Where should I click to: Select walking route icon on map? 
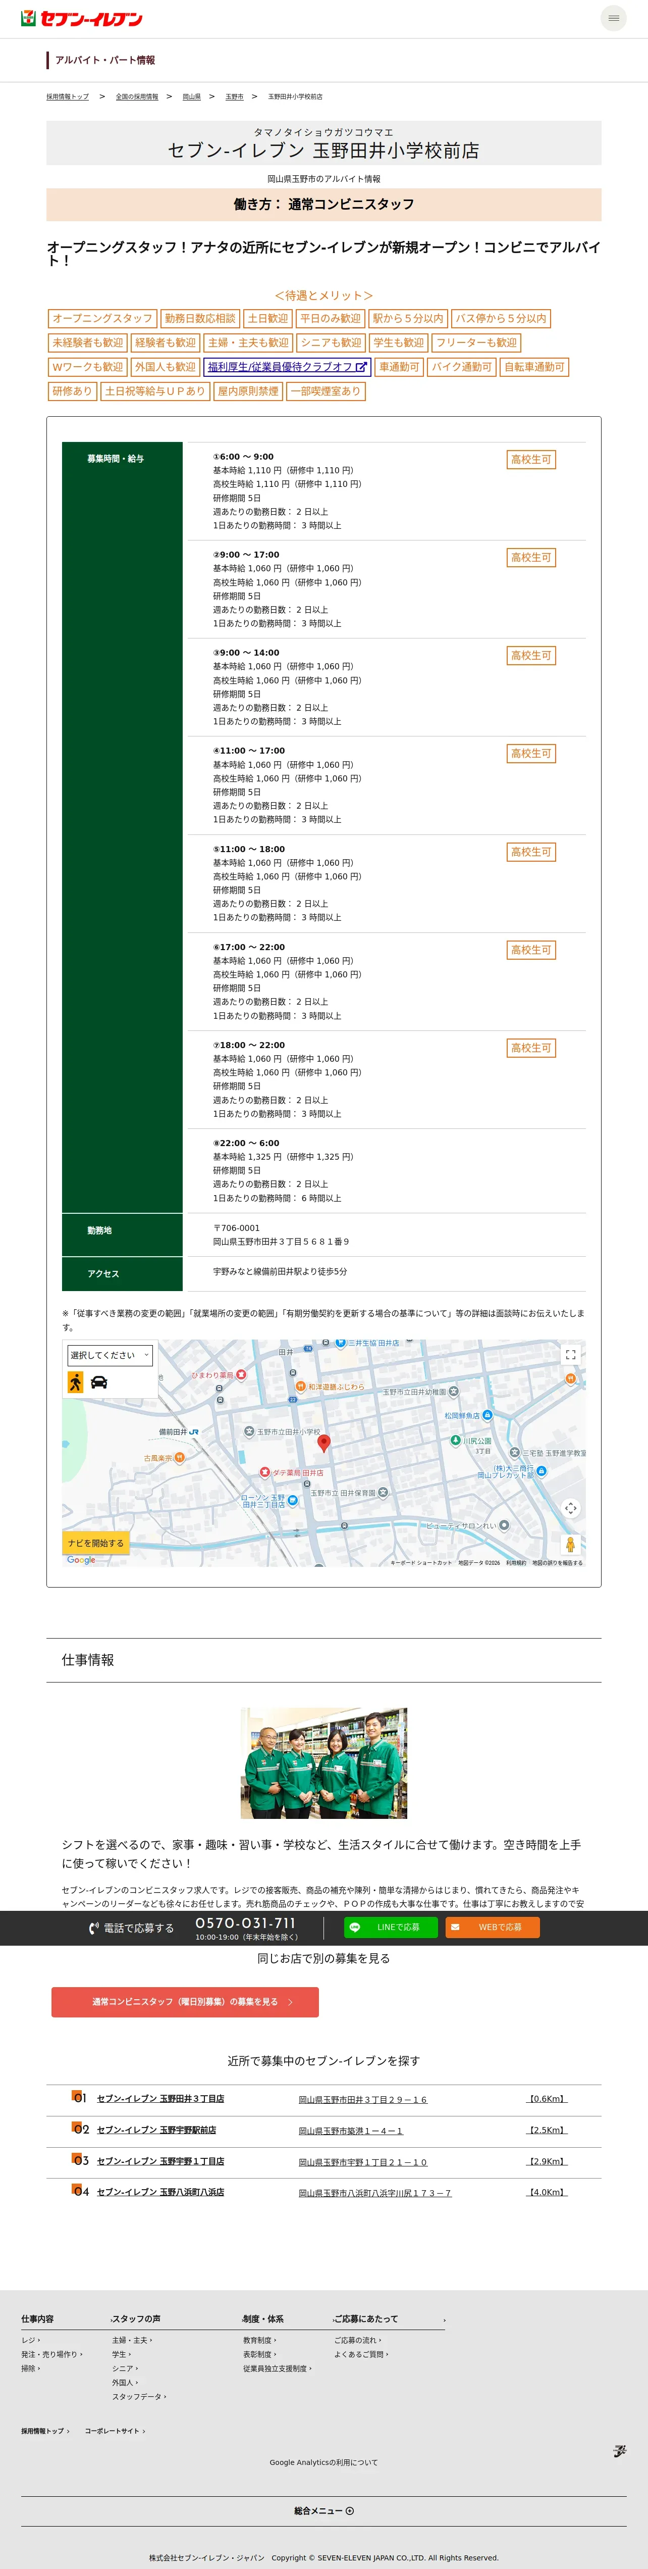75,1382
